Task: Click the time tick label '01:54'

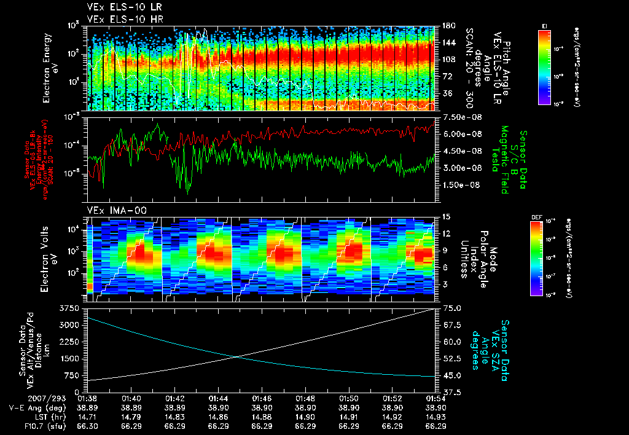Action: coord(436,399)
